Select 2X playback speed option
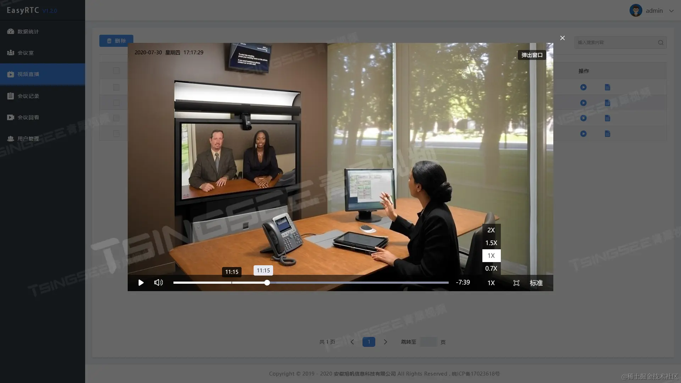The width and height of the screenshot is (681, 383). [x=491, y=230]
